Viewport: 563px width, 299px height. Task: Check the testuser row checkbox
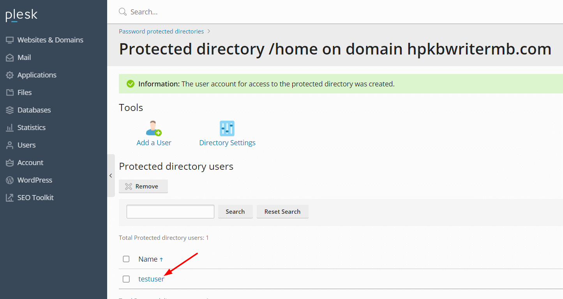coord(126,279)
